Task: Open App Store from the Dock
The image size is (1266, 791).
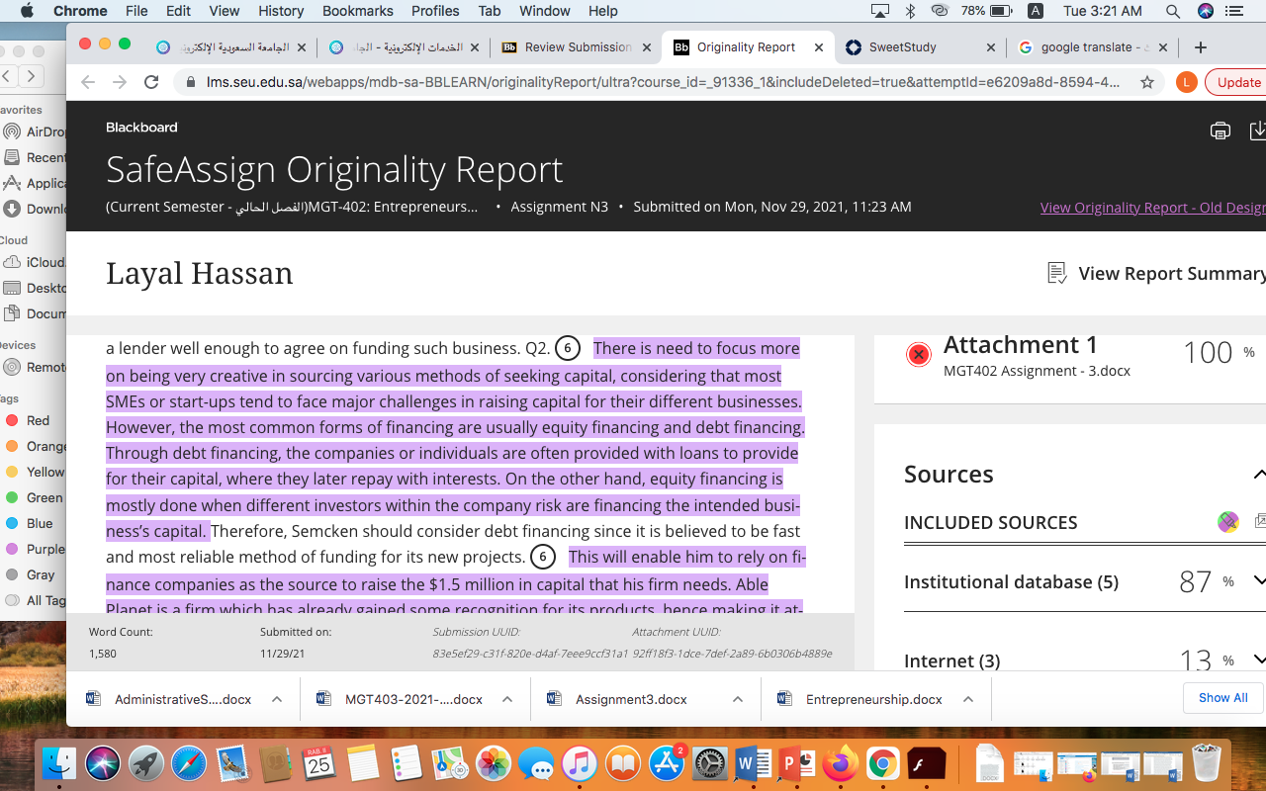Action: (667, 763)
